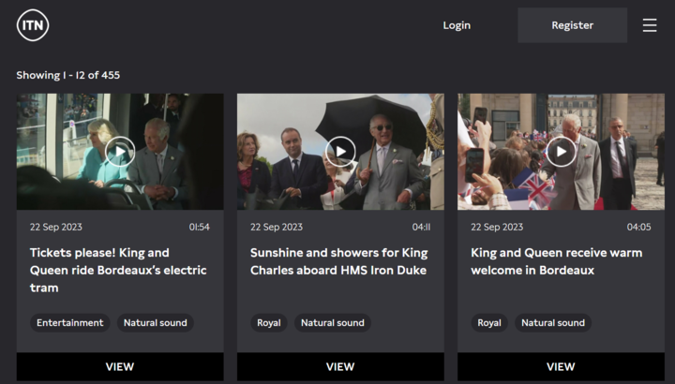Click the ITN logo
This screenshot has height=384, width=675.
tap(33, 25)
